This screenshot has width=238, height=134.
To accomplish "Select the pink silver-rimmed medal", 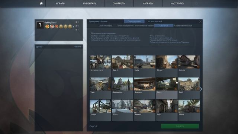I will click(52, 26).
